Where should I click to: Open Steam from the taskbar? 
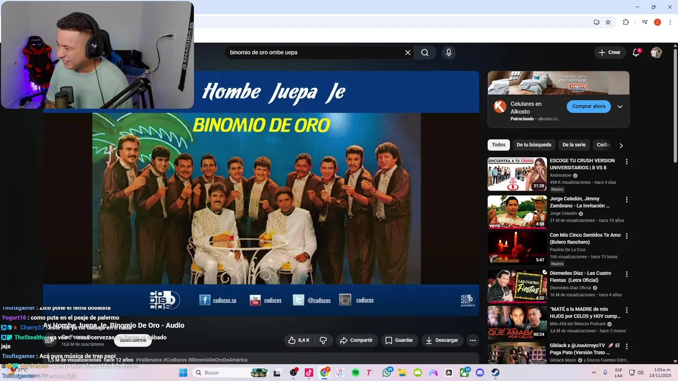tap(495, 373)
